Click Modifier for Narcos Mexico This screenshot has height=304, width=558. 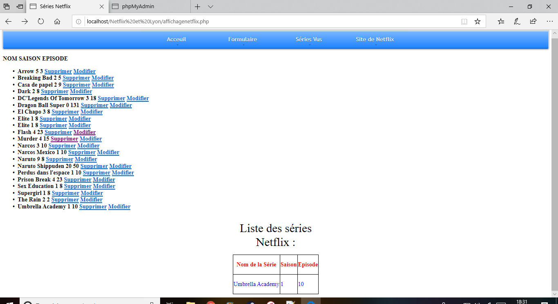tap(108, 152)
